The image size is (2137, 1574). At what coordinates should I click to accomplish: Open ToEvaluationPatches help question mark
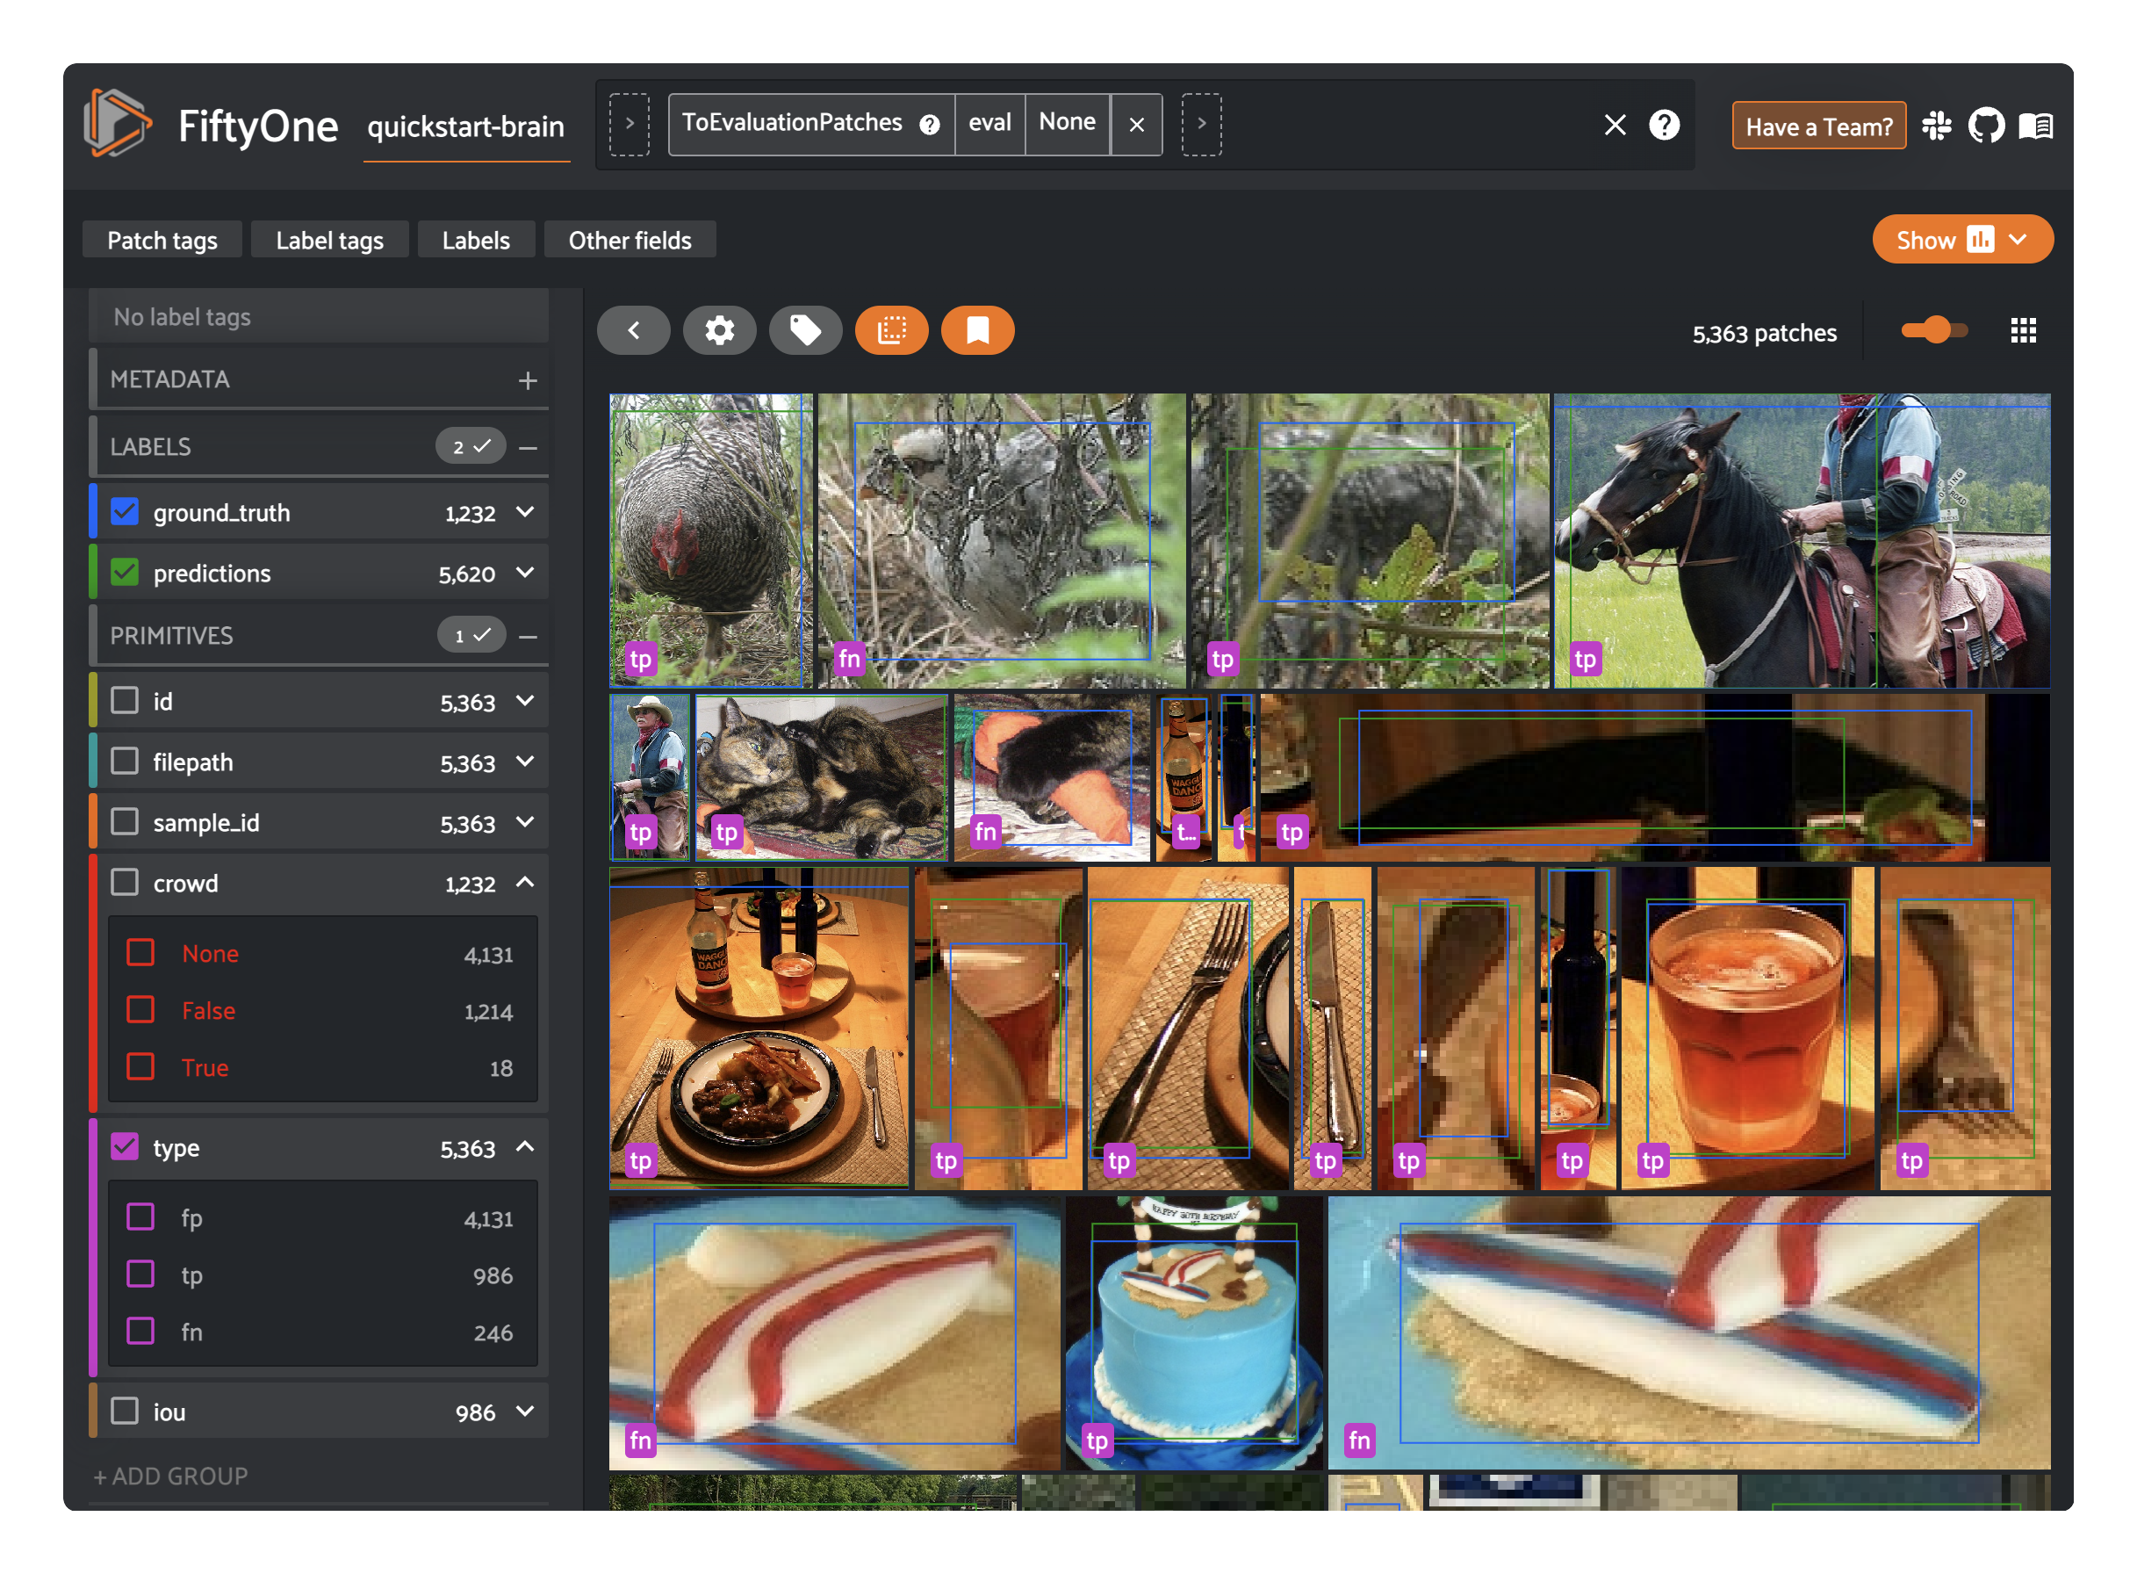[x=929, y=125]
